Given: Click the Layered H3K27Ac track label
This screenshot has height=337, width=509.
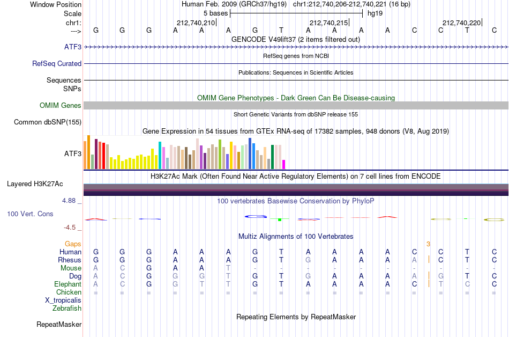Looking at the screenshot, I should point(35,184).
